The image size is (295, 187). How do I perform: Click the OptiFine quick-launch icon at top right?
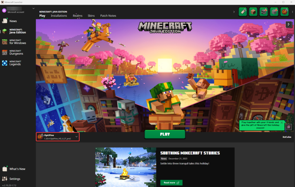285,12
